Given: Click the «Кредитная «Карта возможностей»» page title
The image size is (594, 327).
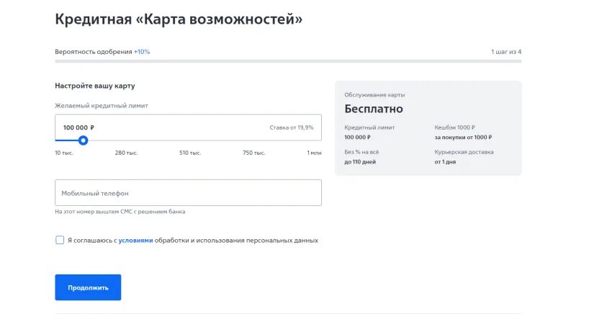Looking at the screenshot, I should tap(179, 19).
